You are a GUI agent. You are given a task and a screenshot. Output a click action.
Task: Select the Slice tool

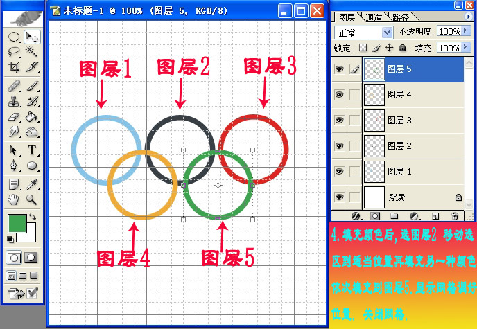click(x=32, y=66)
